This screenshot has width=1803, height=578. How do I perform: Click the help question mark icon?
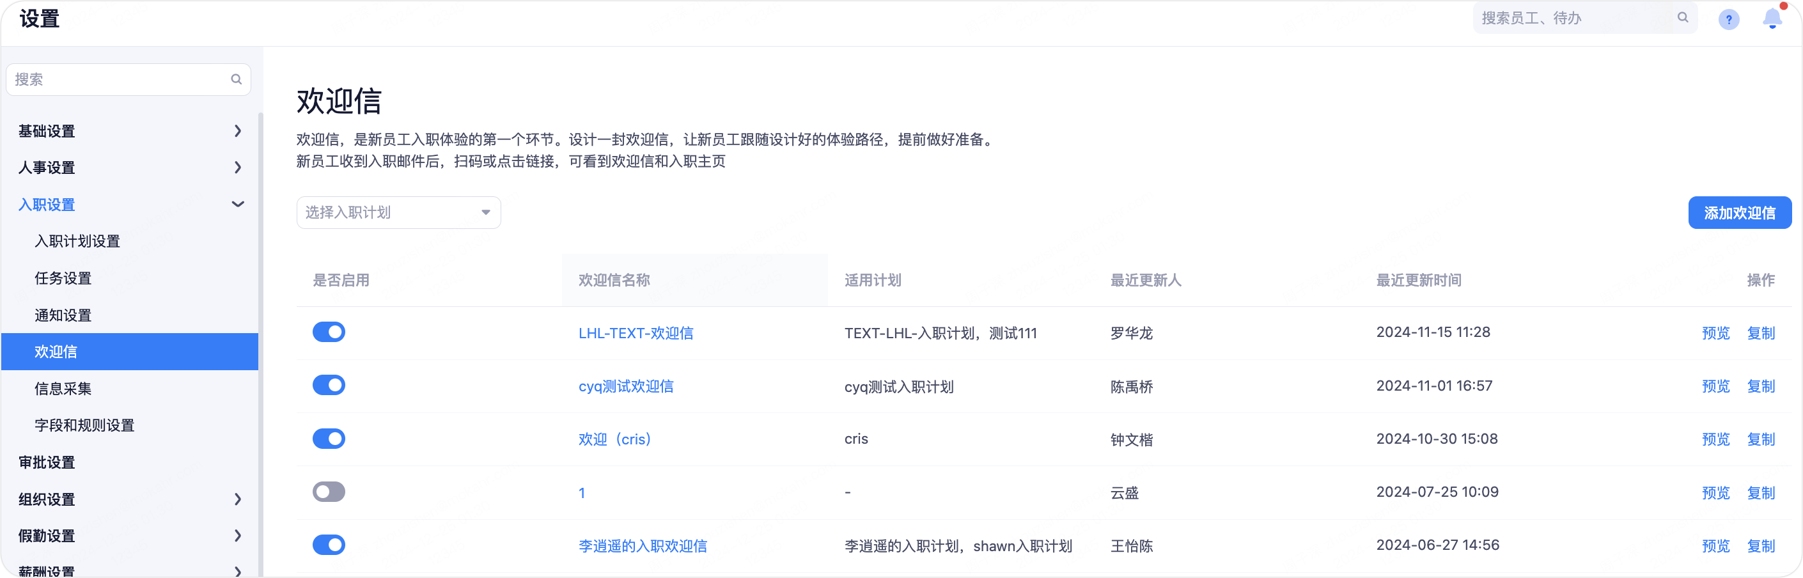1728,20
